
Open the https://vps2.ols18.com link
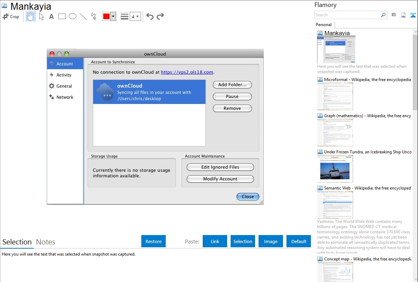tap(187, 72)
